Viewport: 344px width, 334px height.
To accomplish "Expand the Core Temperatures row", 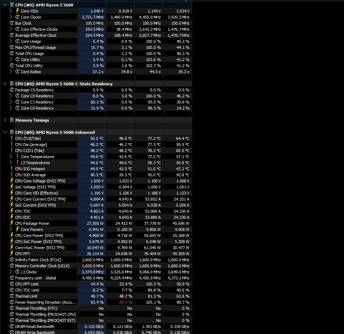I will click(x=11, y=157).
